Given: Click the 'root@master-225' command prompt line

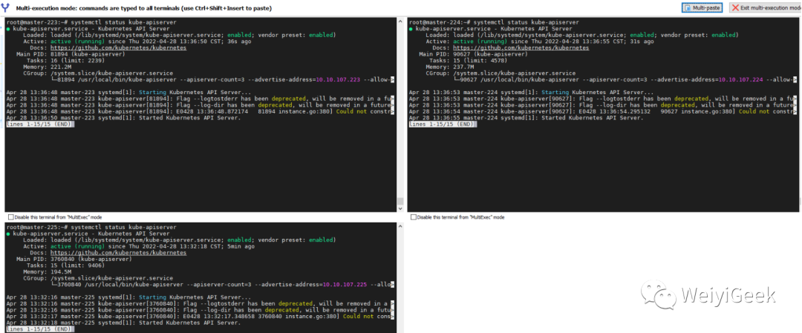Looking at the screenshot, I should (91, 227).
